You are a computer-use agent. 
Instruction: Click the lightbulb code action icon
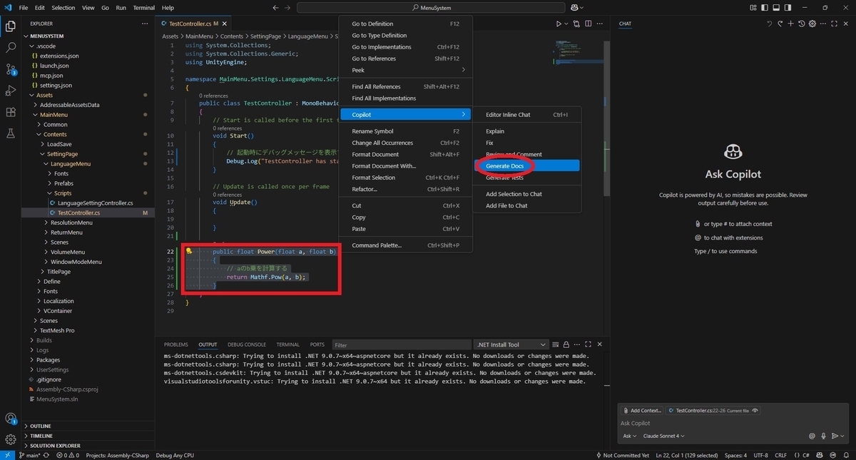pos(189,251)
